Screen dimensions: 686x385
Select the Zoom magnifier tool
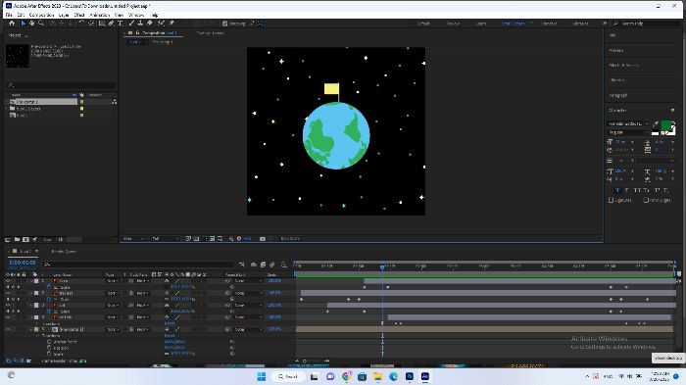click(x=41, y=24)
